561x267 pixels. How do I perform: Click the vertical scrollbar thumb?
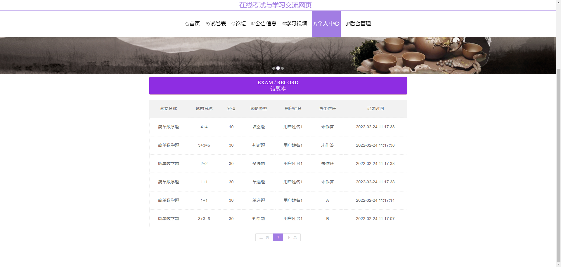[558, 166]
